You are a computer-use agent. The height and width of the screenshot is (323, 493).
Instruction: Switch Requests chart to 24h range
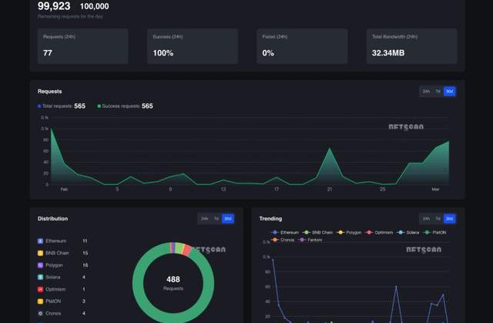pyautogui.click(x=425, y=92)
